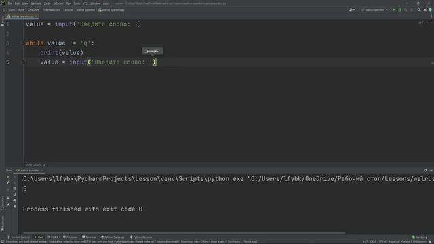
Task: Pin the Run tab
Action: (x=8, y=205)
